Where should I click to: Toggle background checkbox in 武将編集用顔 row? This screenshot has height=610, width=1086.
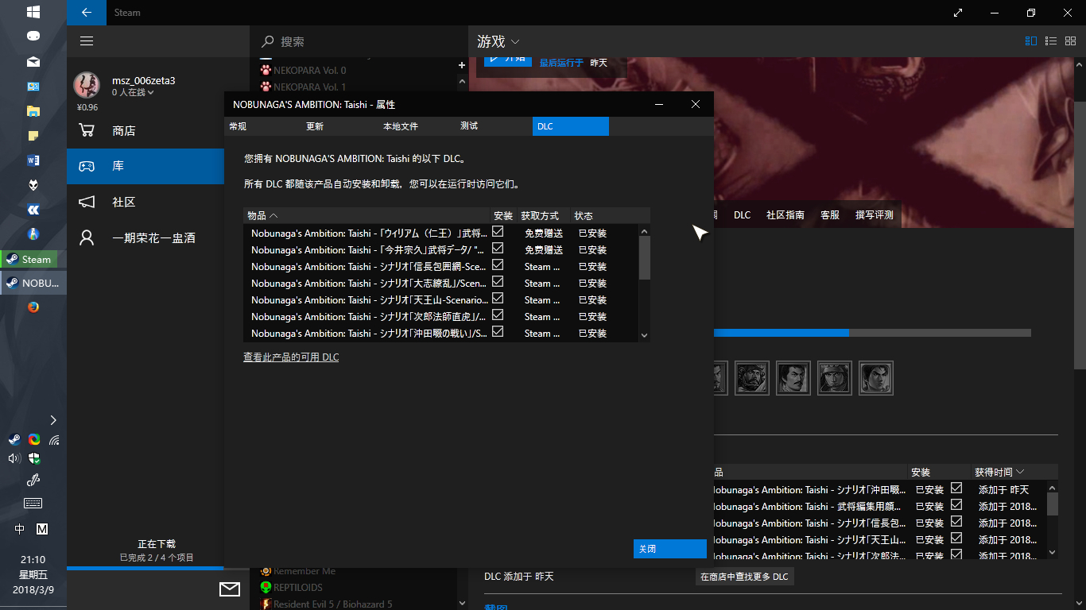click(x=956, y=504)
